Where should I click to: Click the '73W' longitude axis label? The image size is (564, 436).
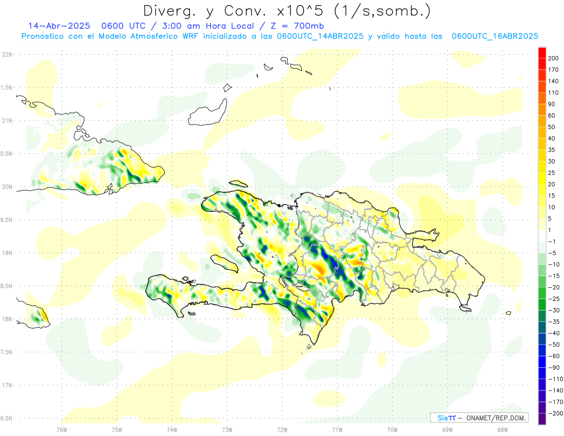[227, 429]
